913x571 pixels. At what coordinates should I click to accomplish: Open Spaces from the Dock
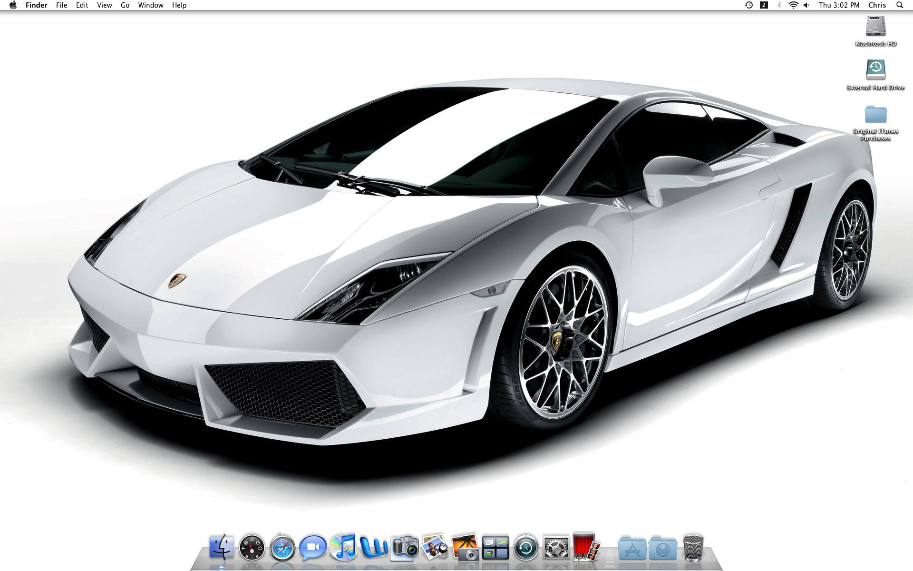coord(495,547)
